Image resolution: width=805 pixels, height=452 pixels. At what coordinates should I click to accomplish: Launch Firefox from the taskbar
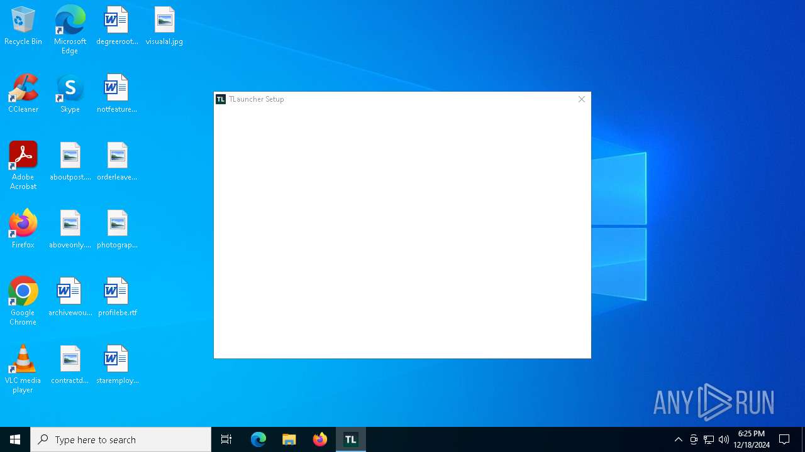coord(320,439)
